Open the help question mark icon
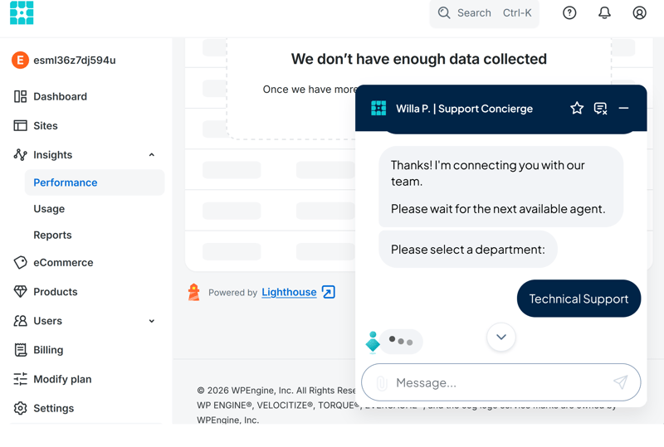 click(569, 13)
